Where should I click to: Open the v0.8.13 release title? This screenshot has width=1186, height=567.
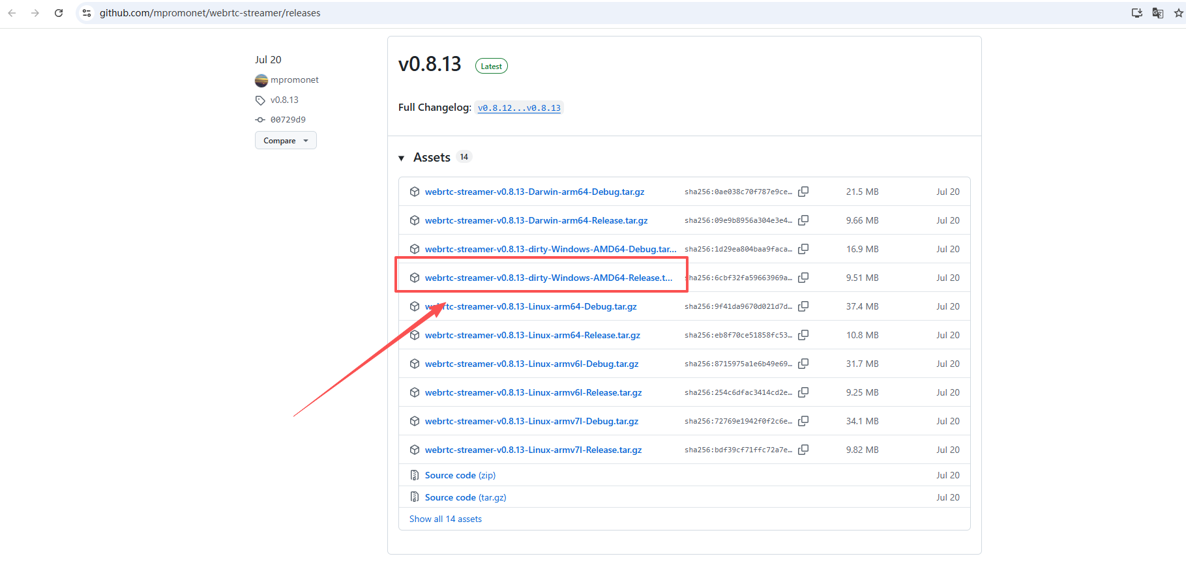430,64
